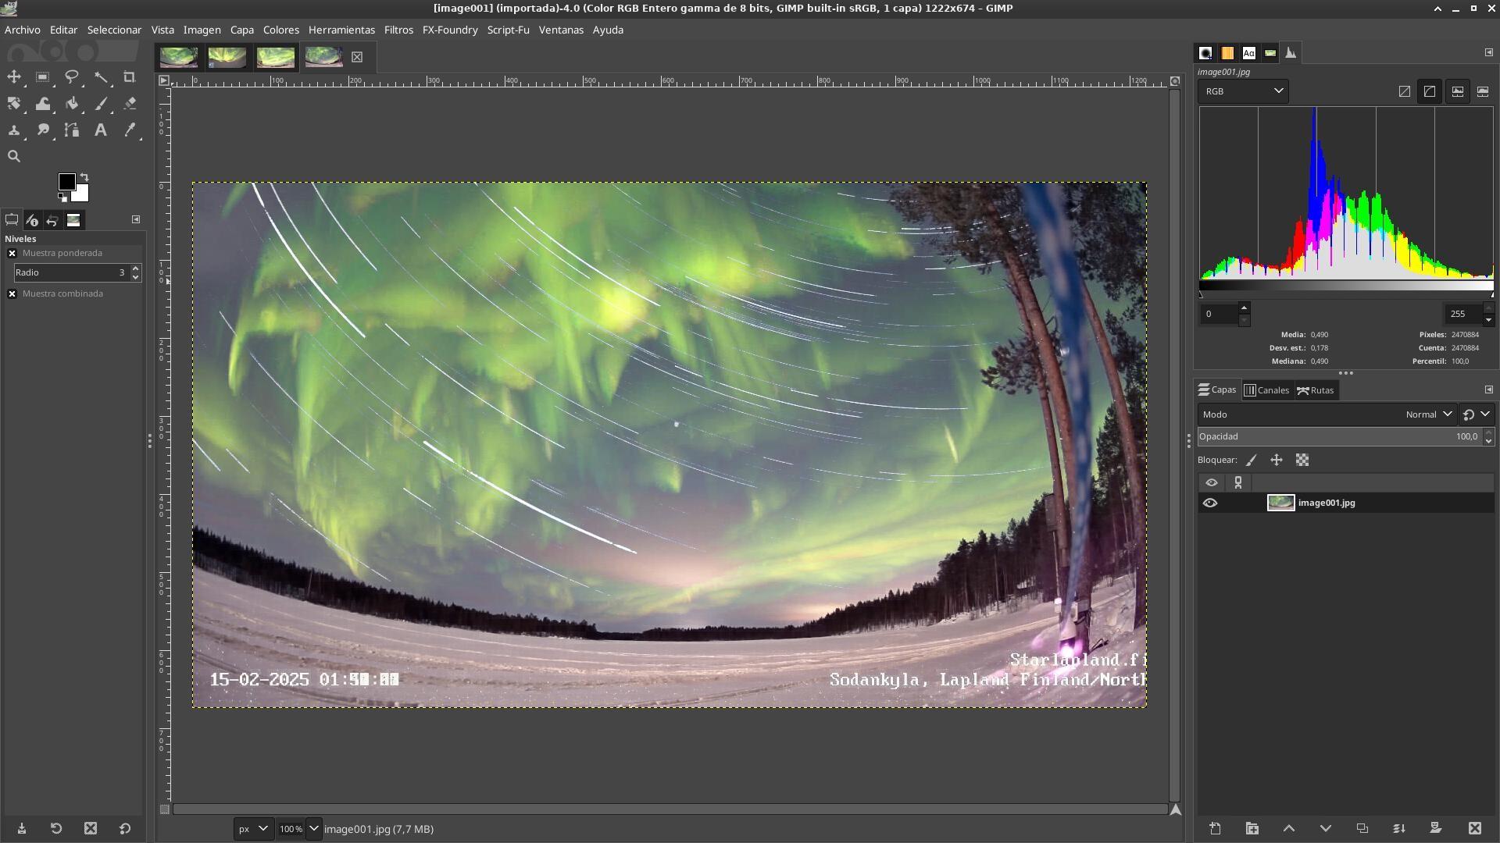Switch to the Rutas tab

pos(1316,390)
